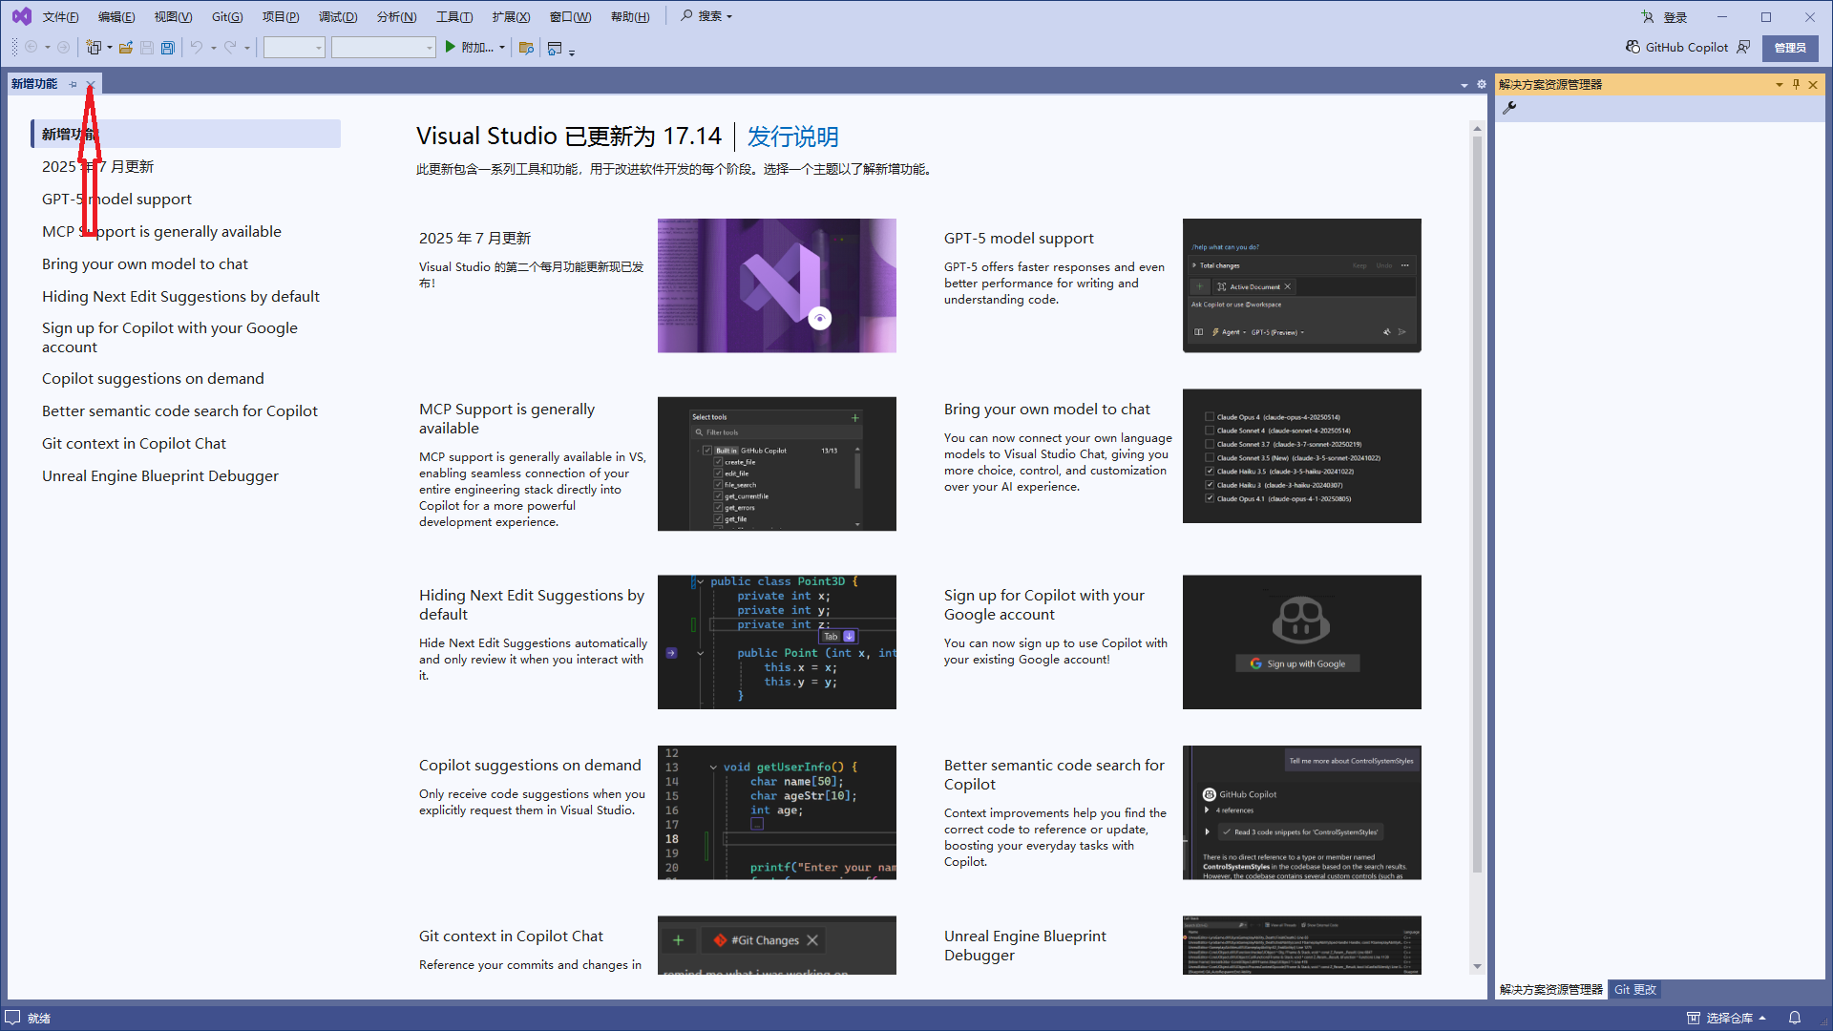Click the send feedback person icon
The width and height of the screenshot is (1833, 1031).
tap(1743, 47)
